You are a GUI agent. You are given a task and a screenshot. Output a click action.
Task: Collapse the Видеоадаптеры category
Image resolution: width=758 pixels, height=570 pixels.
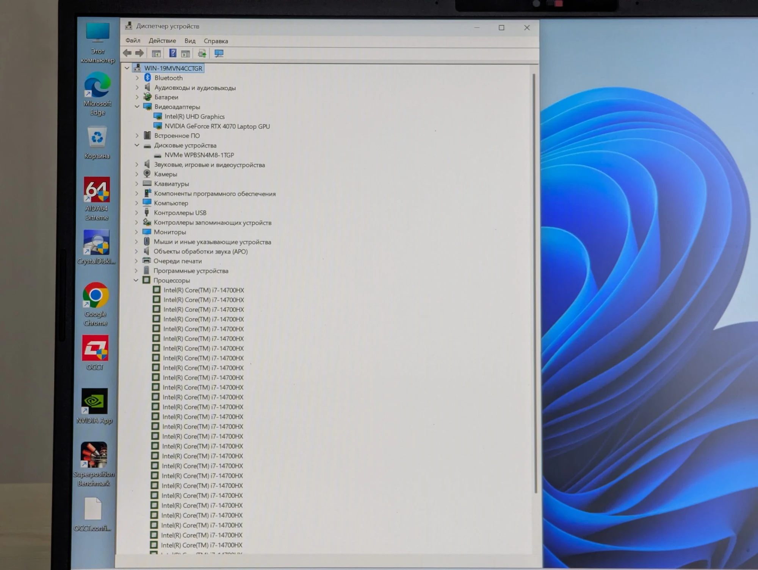click(137, 107)
